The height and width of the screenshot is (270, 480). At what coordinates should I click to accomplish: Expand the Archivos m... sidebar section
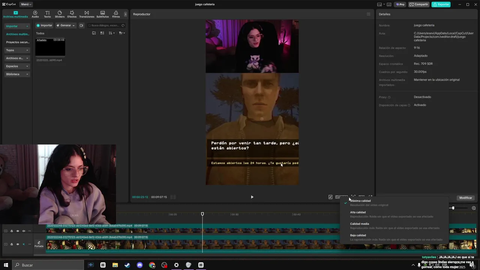17,58
